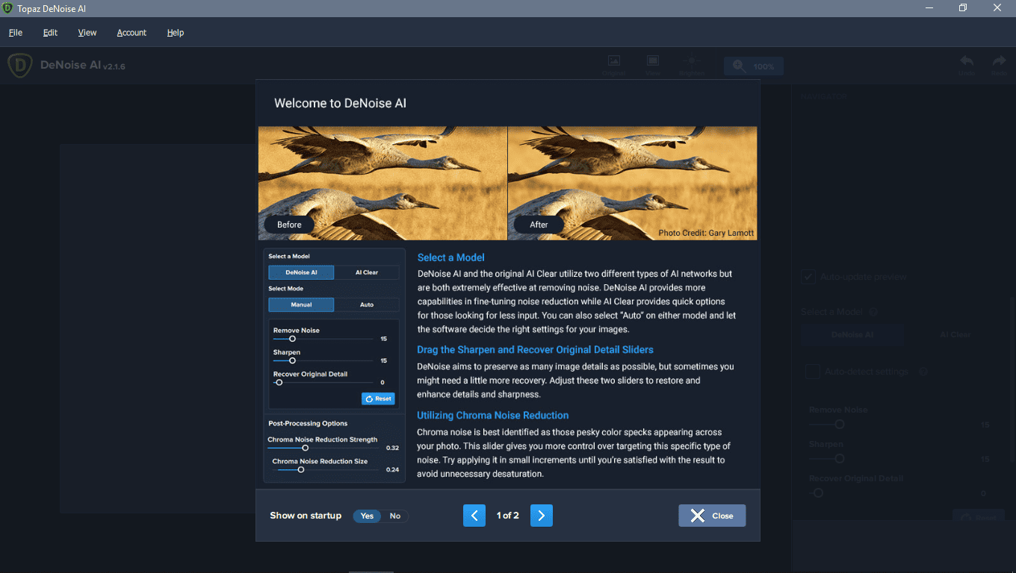
Task: Set Show on startup to No
Action: coord(395,516)
